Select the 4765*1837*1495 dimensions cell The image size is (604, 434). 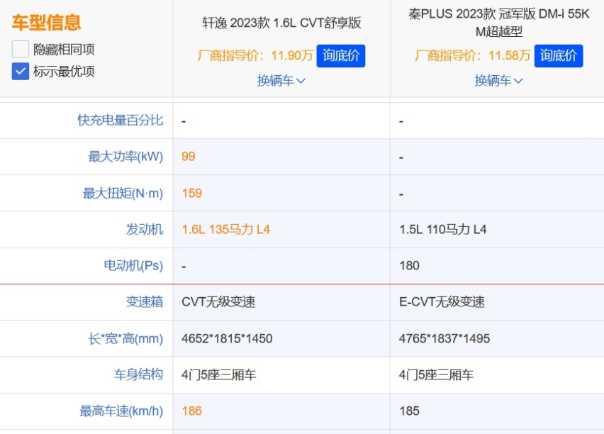coord(444,338)
